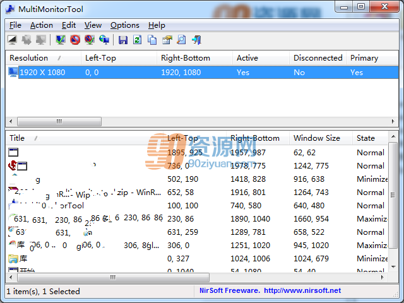
Task: Click window icon in row 62, 62
Action: pyautogui.click(x=13, y=152)
